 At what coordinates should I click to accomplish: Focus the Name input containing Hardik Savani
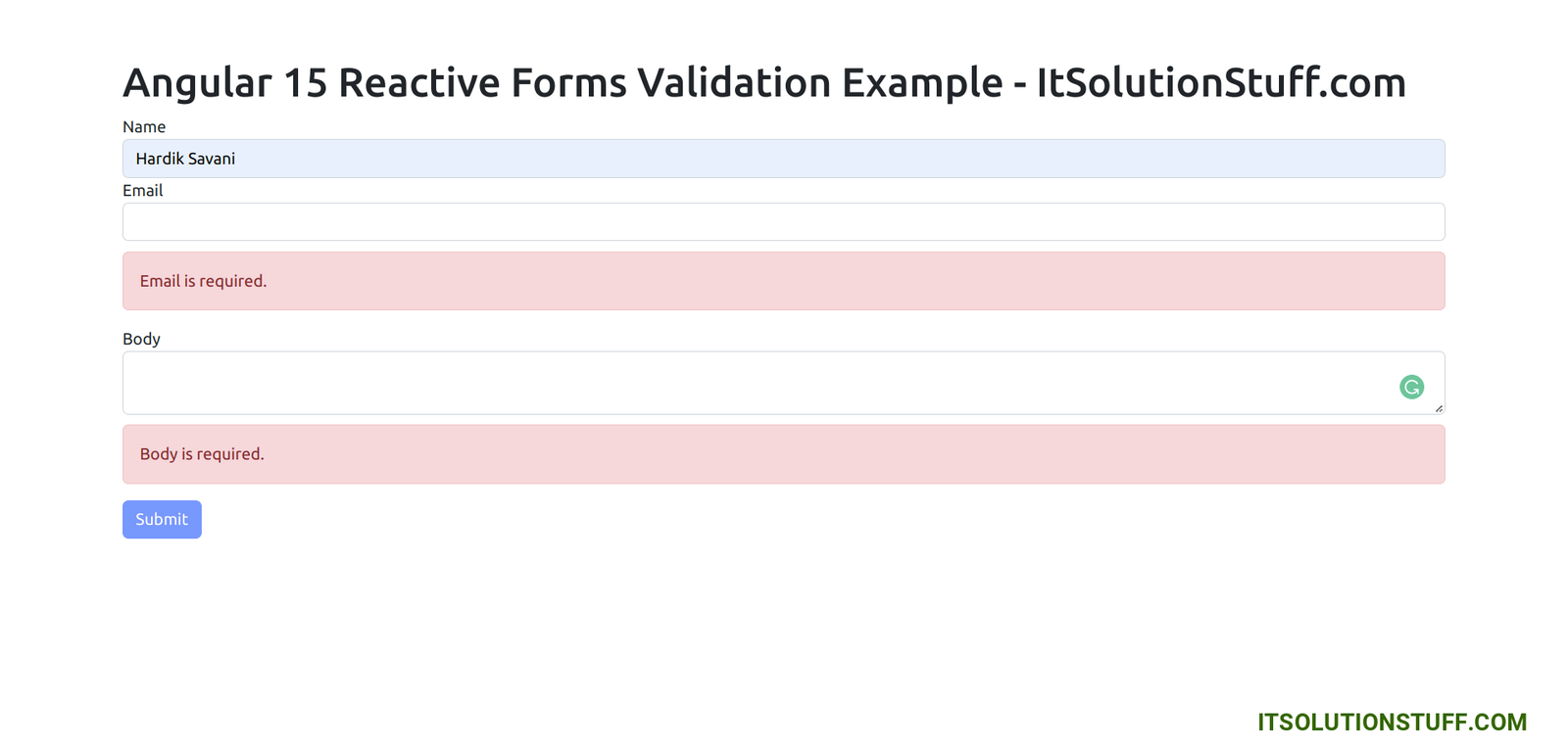tap(783, 159)
